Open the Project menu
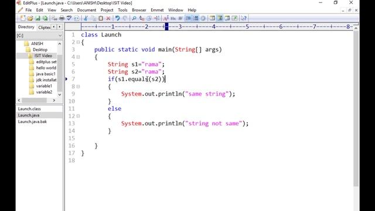The height and width of the screenshot is (211, 375). [107, 10]
